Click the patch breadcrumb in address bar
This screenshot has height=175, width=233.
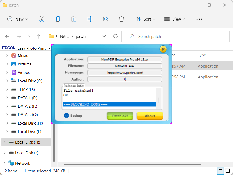click(81, 36)
